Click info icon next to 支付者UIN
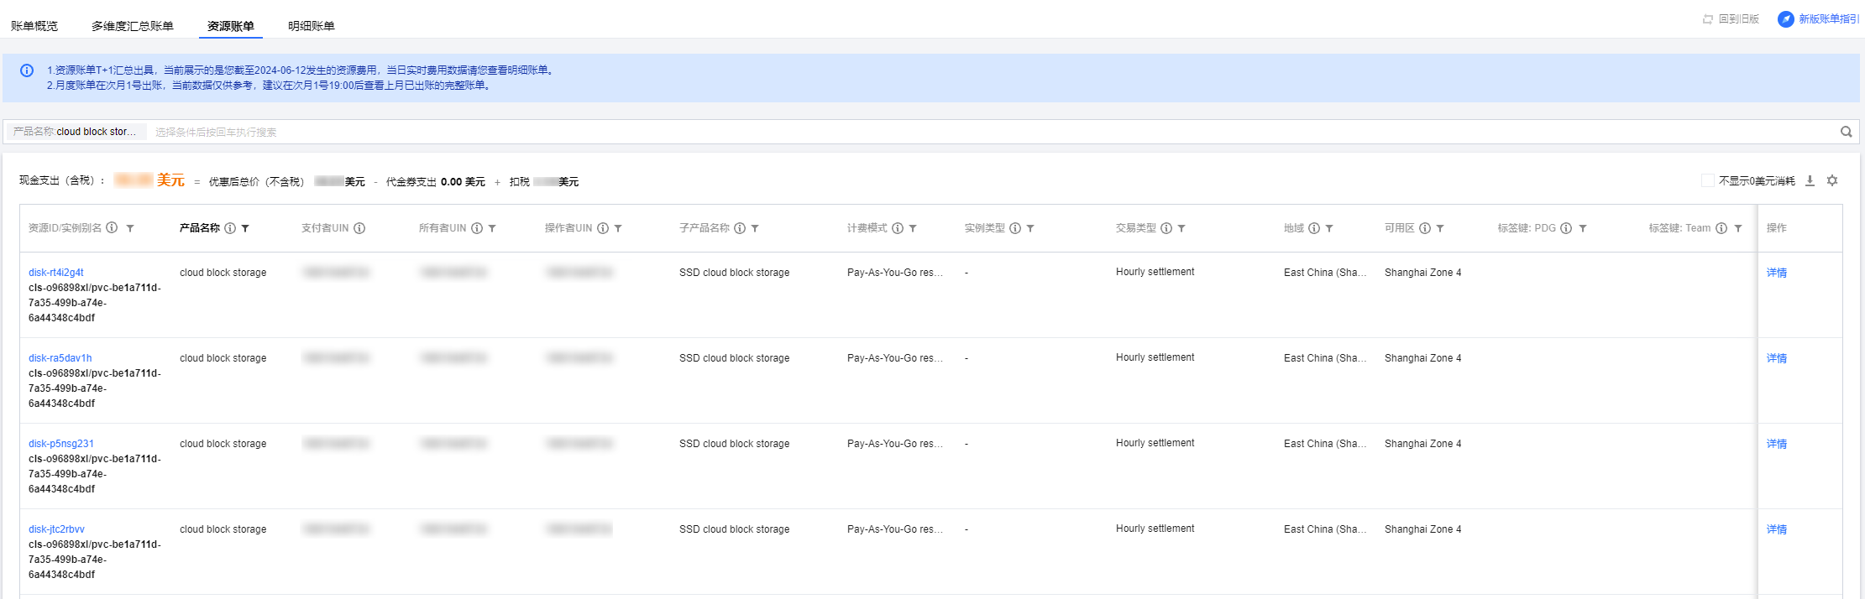Image resolution: width=1865 pixels, height=599 pixels. click(359, 228)
